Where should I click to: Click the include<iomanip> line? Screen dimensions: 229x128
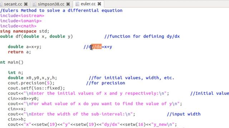(x=21, y=21)
